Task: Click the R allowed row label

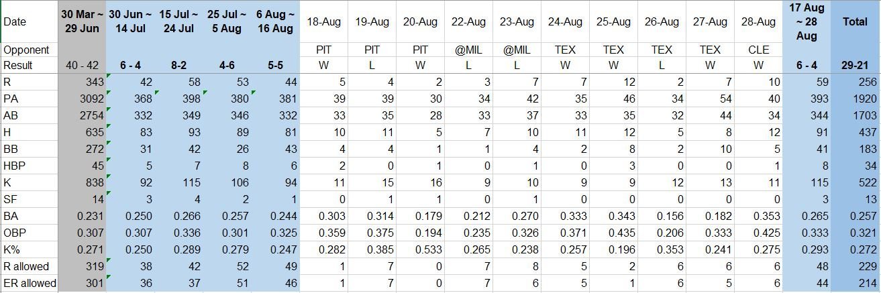Action: tap(26, 267)
